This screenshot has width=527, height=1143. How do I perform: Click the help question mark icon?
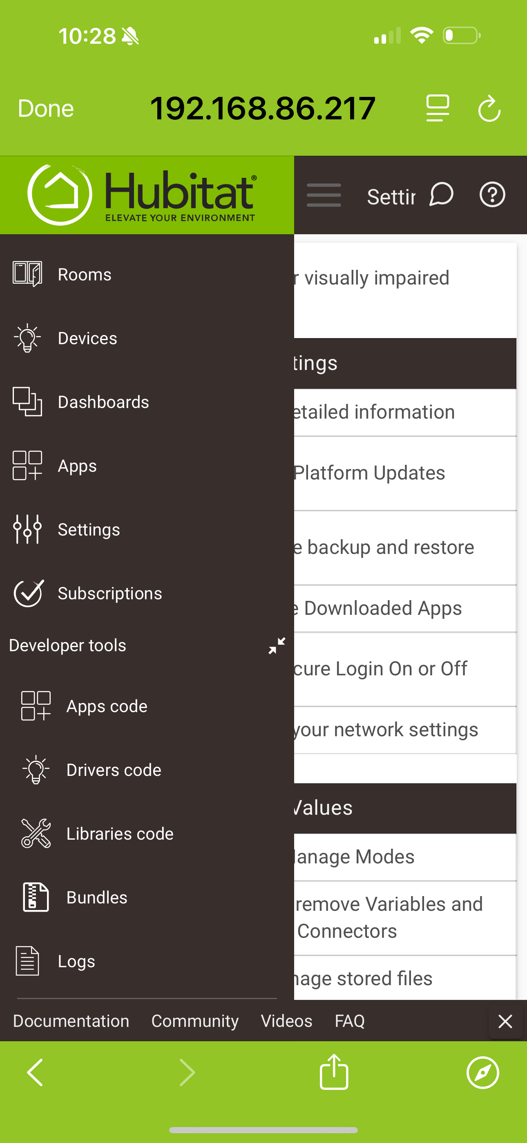[x=492, y=194]
